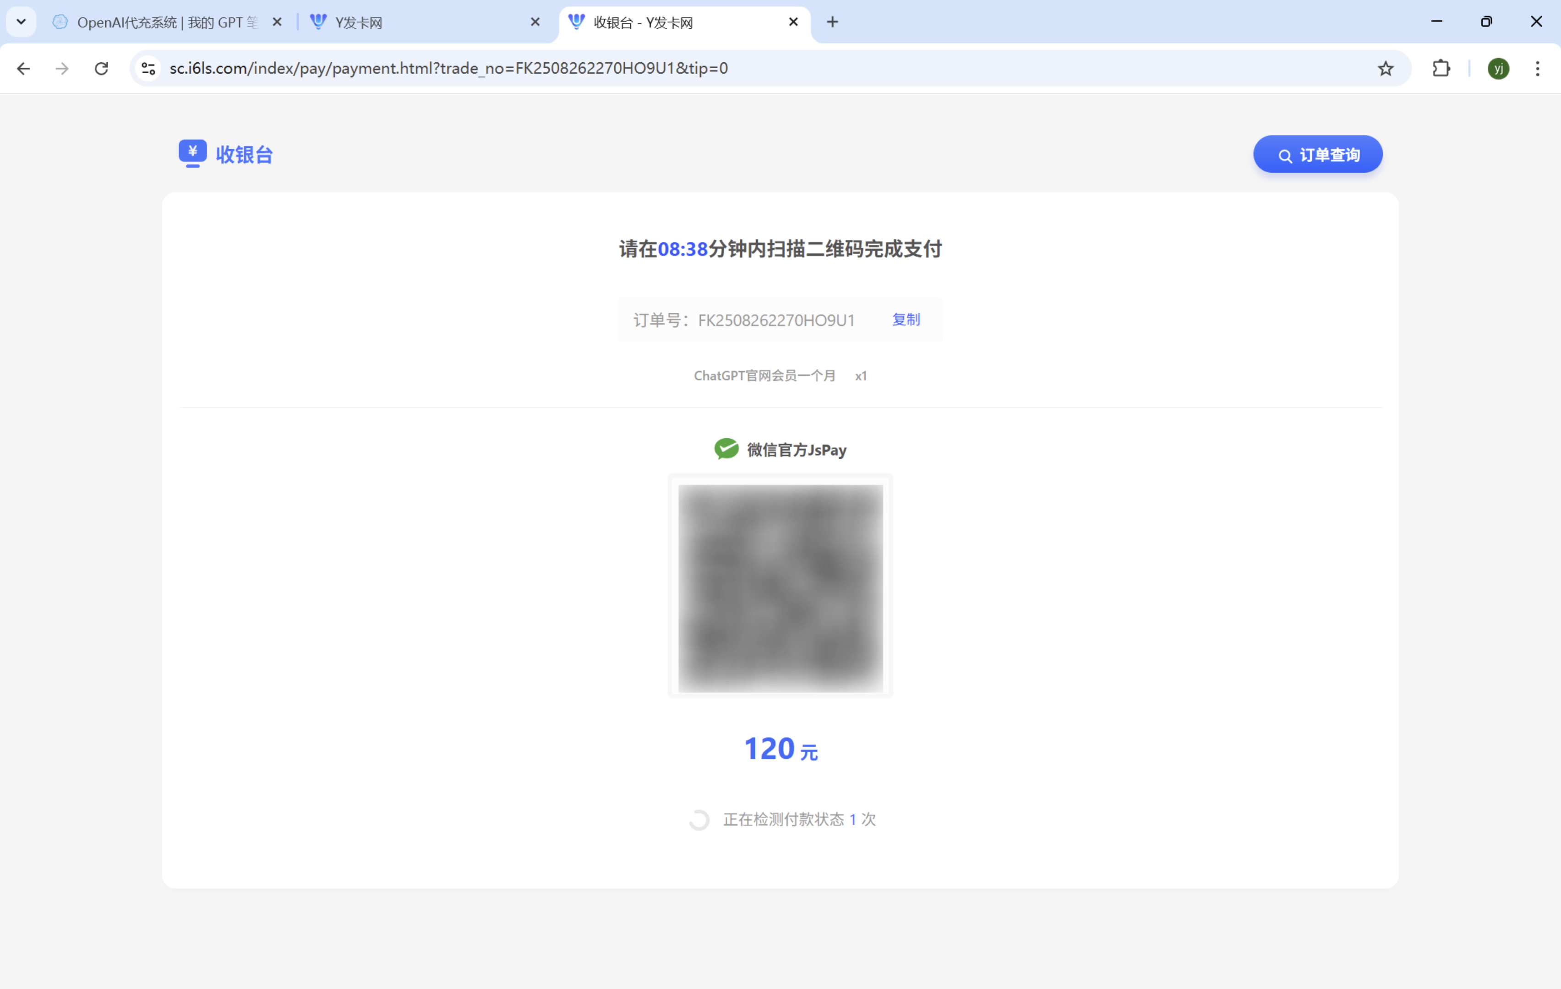Restore down the Chrome window
This screenshot has height=989, width=1561.
[1486, 22]
